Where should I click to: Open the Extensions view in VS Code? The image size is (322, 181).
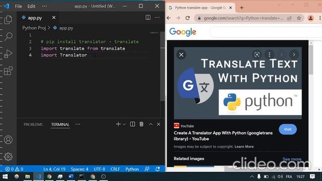[x=8, y=71]
